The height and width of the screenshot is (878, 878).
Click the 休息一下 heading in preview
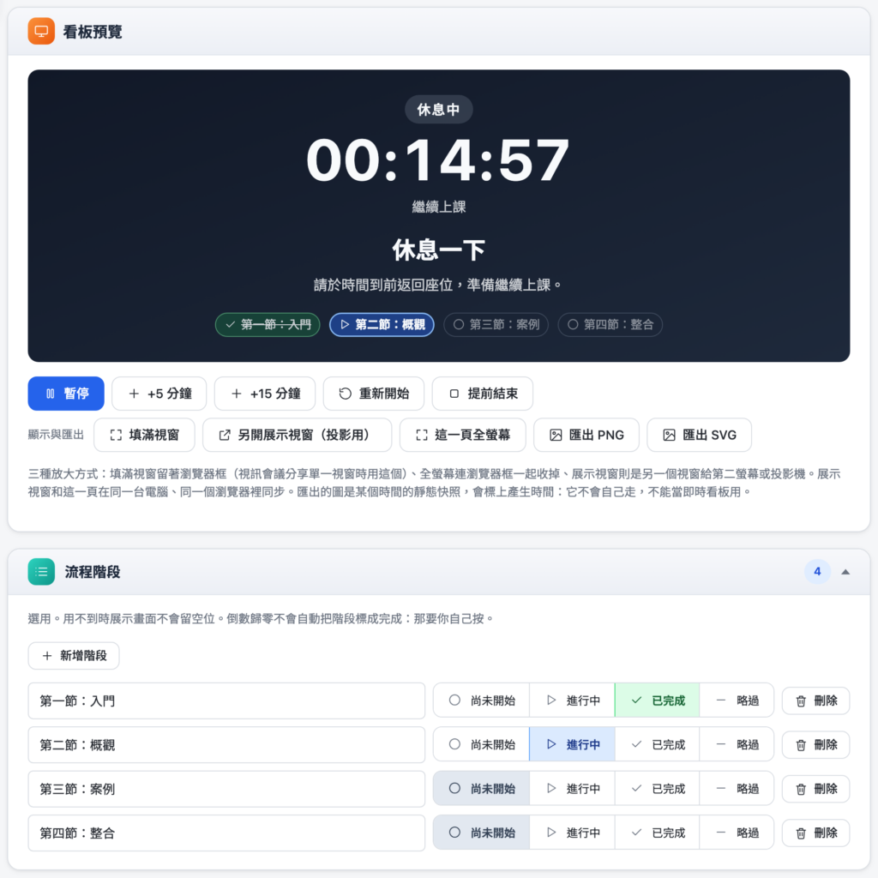coord(439,250)
